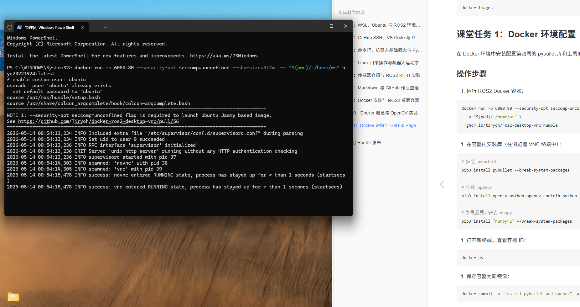
Task: Close the PowerShell window
Action: 346,26
